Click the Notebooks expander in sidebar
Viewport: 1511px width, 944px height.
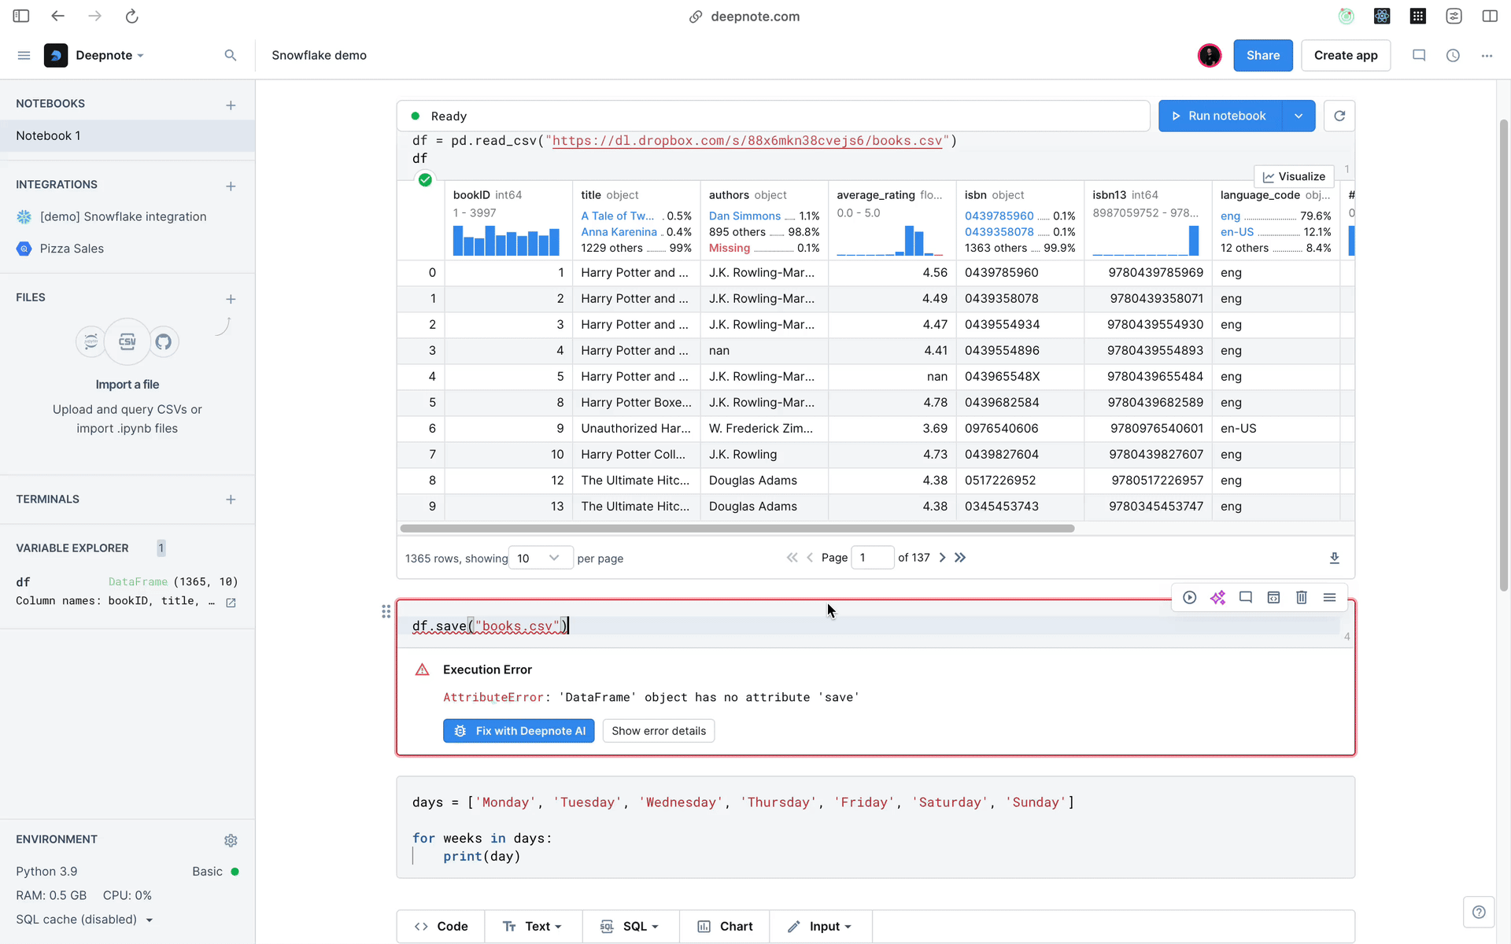50,103
